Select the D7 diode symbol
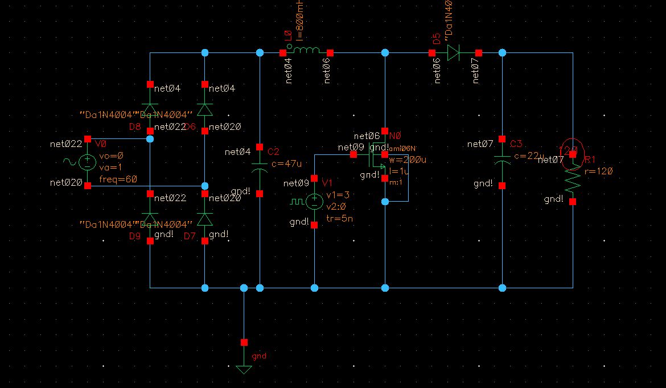Image resolution: width=666 pixels, height=388 pixels. (x=205, y=219)
